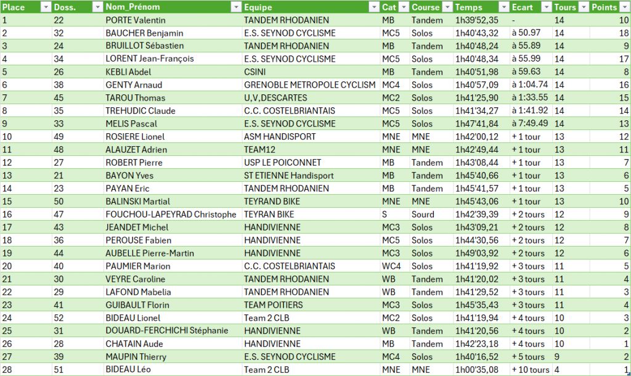Select cell PAYAN Eric
631x376 pixels.
173,189
